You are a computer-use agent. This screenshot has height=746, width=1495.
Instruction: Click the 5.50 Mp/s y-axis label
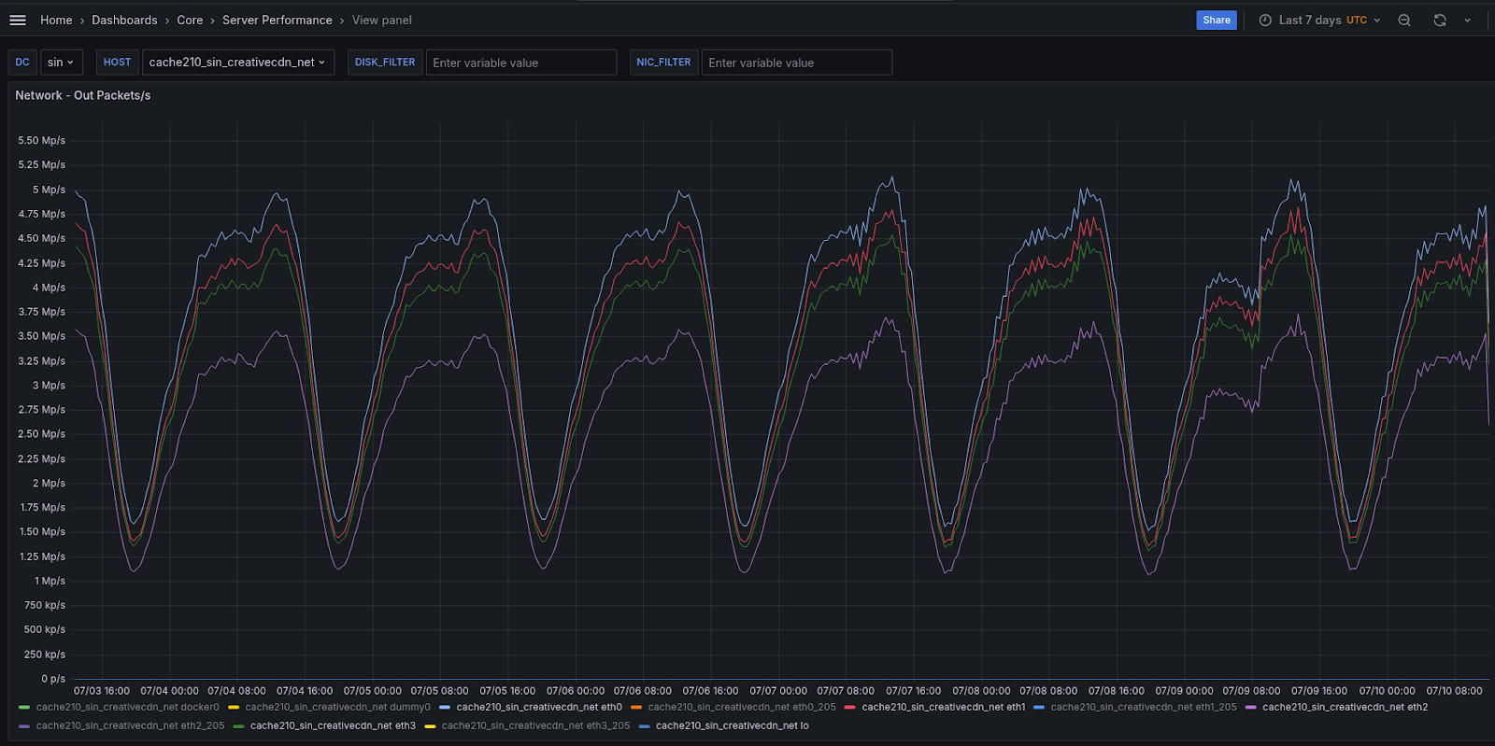(42, 141)
